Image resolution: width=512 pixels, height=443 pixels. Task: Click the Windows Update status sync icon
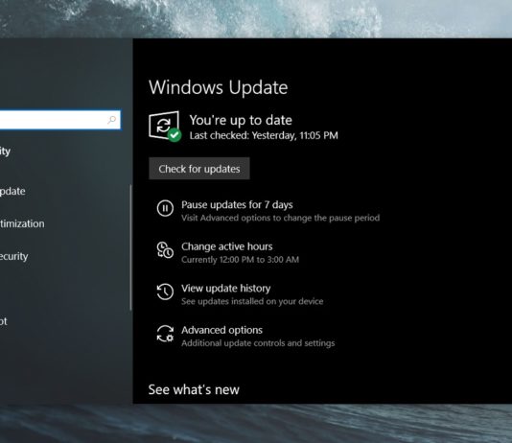164,126
